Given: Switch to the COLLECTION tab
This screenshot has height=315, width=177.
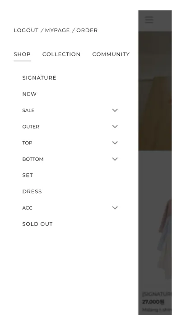Looking at the screenshot, I should (61, 54).
